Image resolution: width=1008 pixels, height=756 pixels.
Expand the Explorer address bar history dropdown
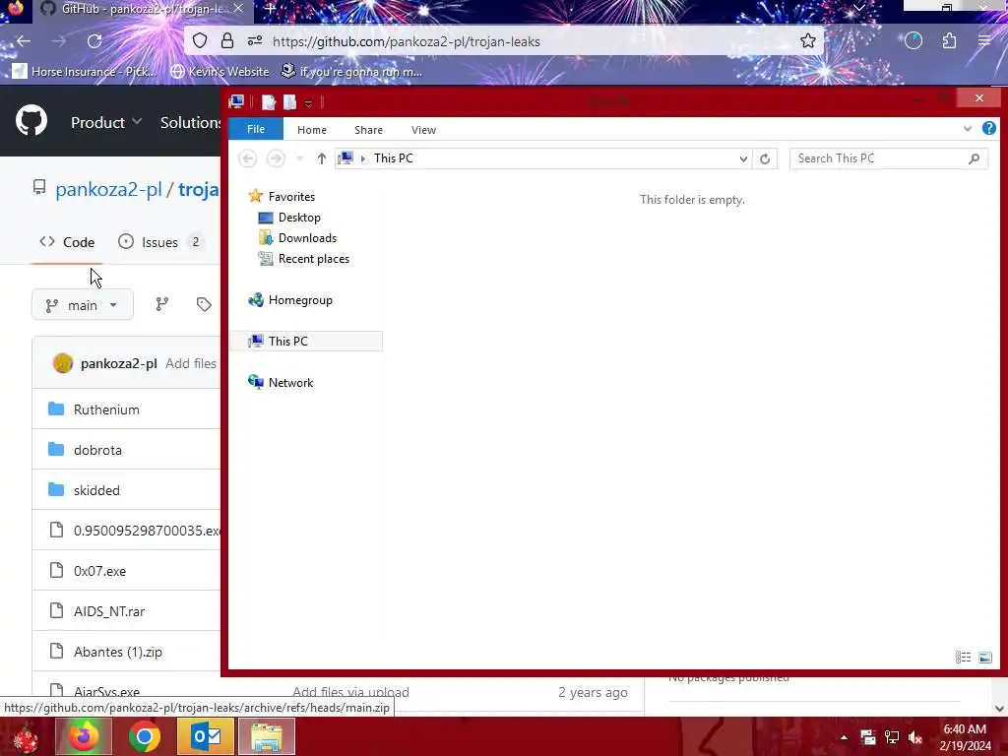coord(743,158)
